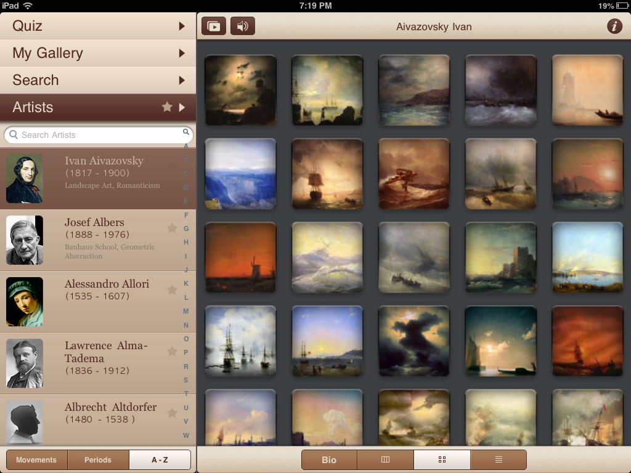Expand the Search section arrow
The width and height of the screenshot is (631, 473).
pyautogui.click(x=182, y=80)
